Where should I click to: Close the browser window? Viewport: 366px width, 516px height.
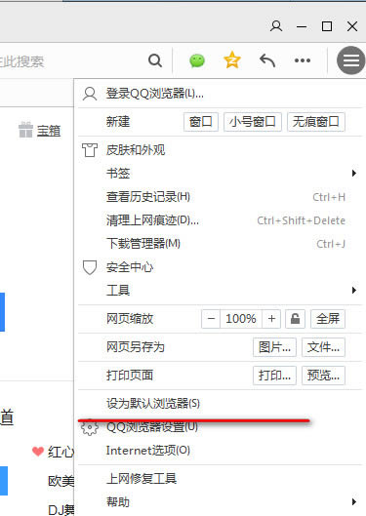[352, 26]
